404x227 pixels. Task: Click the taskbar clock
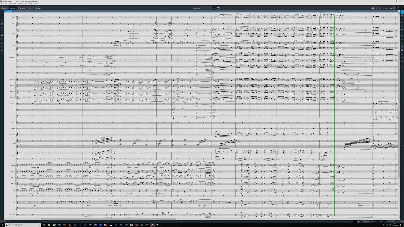(395, 225)
